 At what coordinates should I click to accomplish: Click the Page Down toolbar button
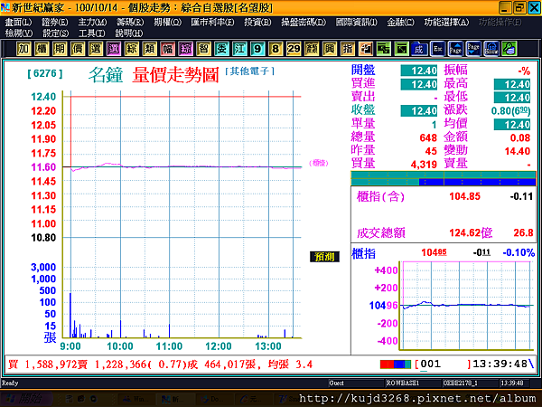coord(473,49)
